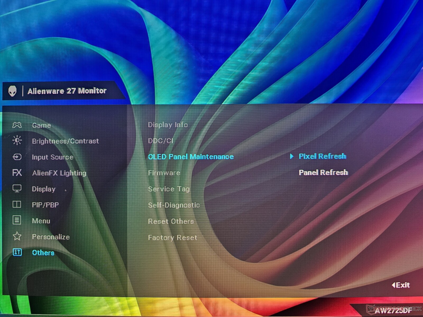View the Service Tag entry
This screenshot has height=317, width=423.
pos(169,189)
